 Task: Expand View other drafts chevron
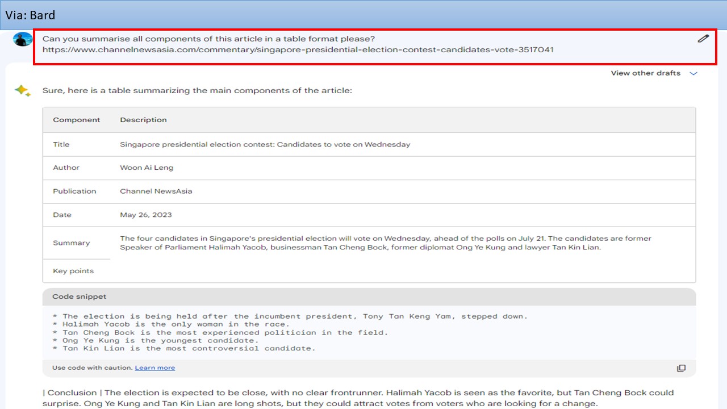693,73
